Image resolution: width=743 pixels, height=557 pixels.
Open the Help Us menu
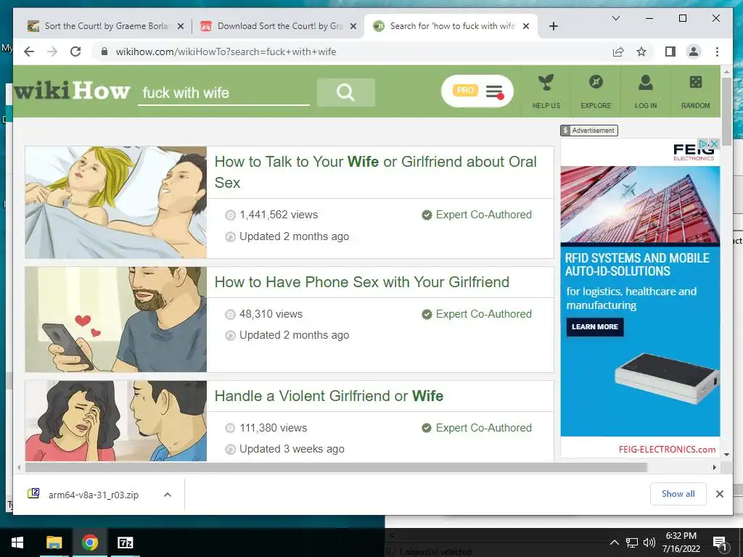point(546,92)
